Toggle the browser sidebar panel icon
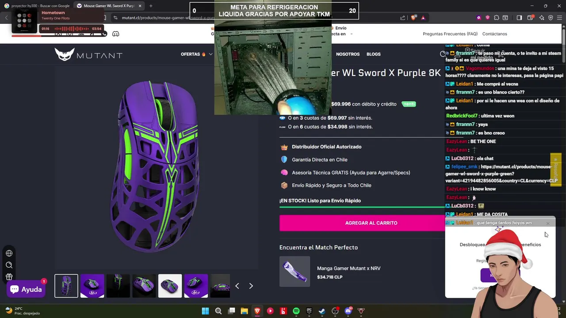 [519, 18]
